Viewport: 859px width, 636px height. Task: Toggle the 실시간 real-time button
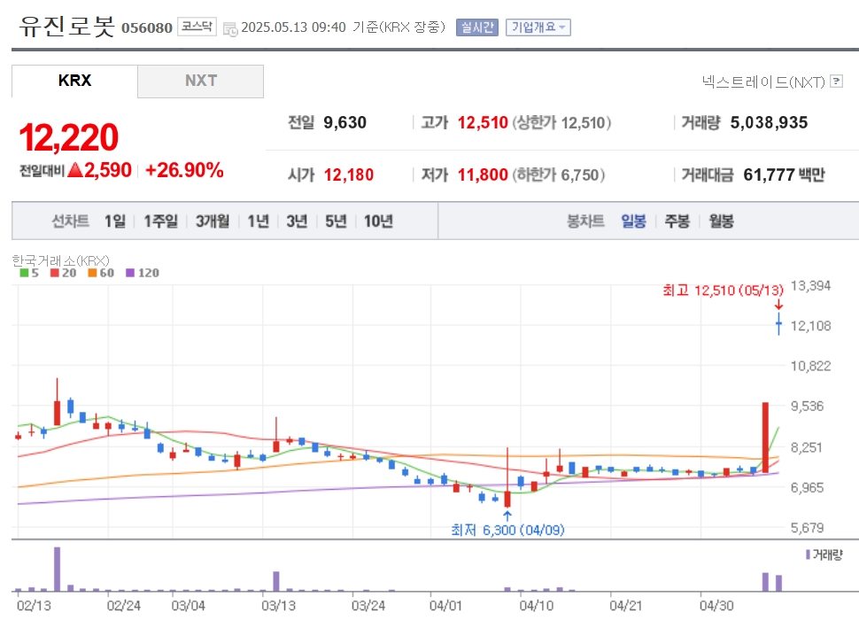[477, 27]
